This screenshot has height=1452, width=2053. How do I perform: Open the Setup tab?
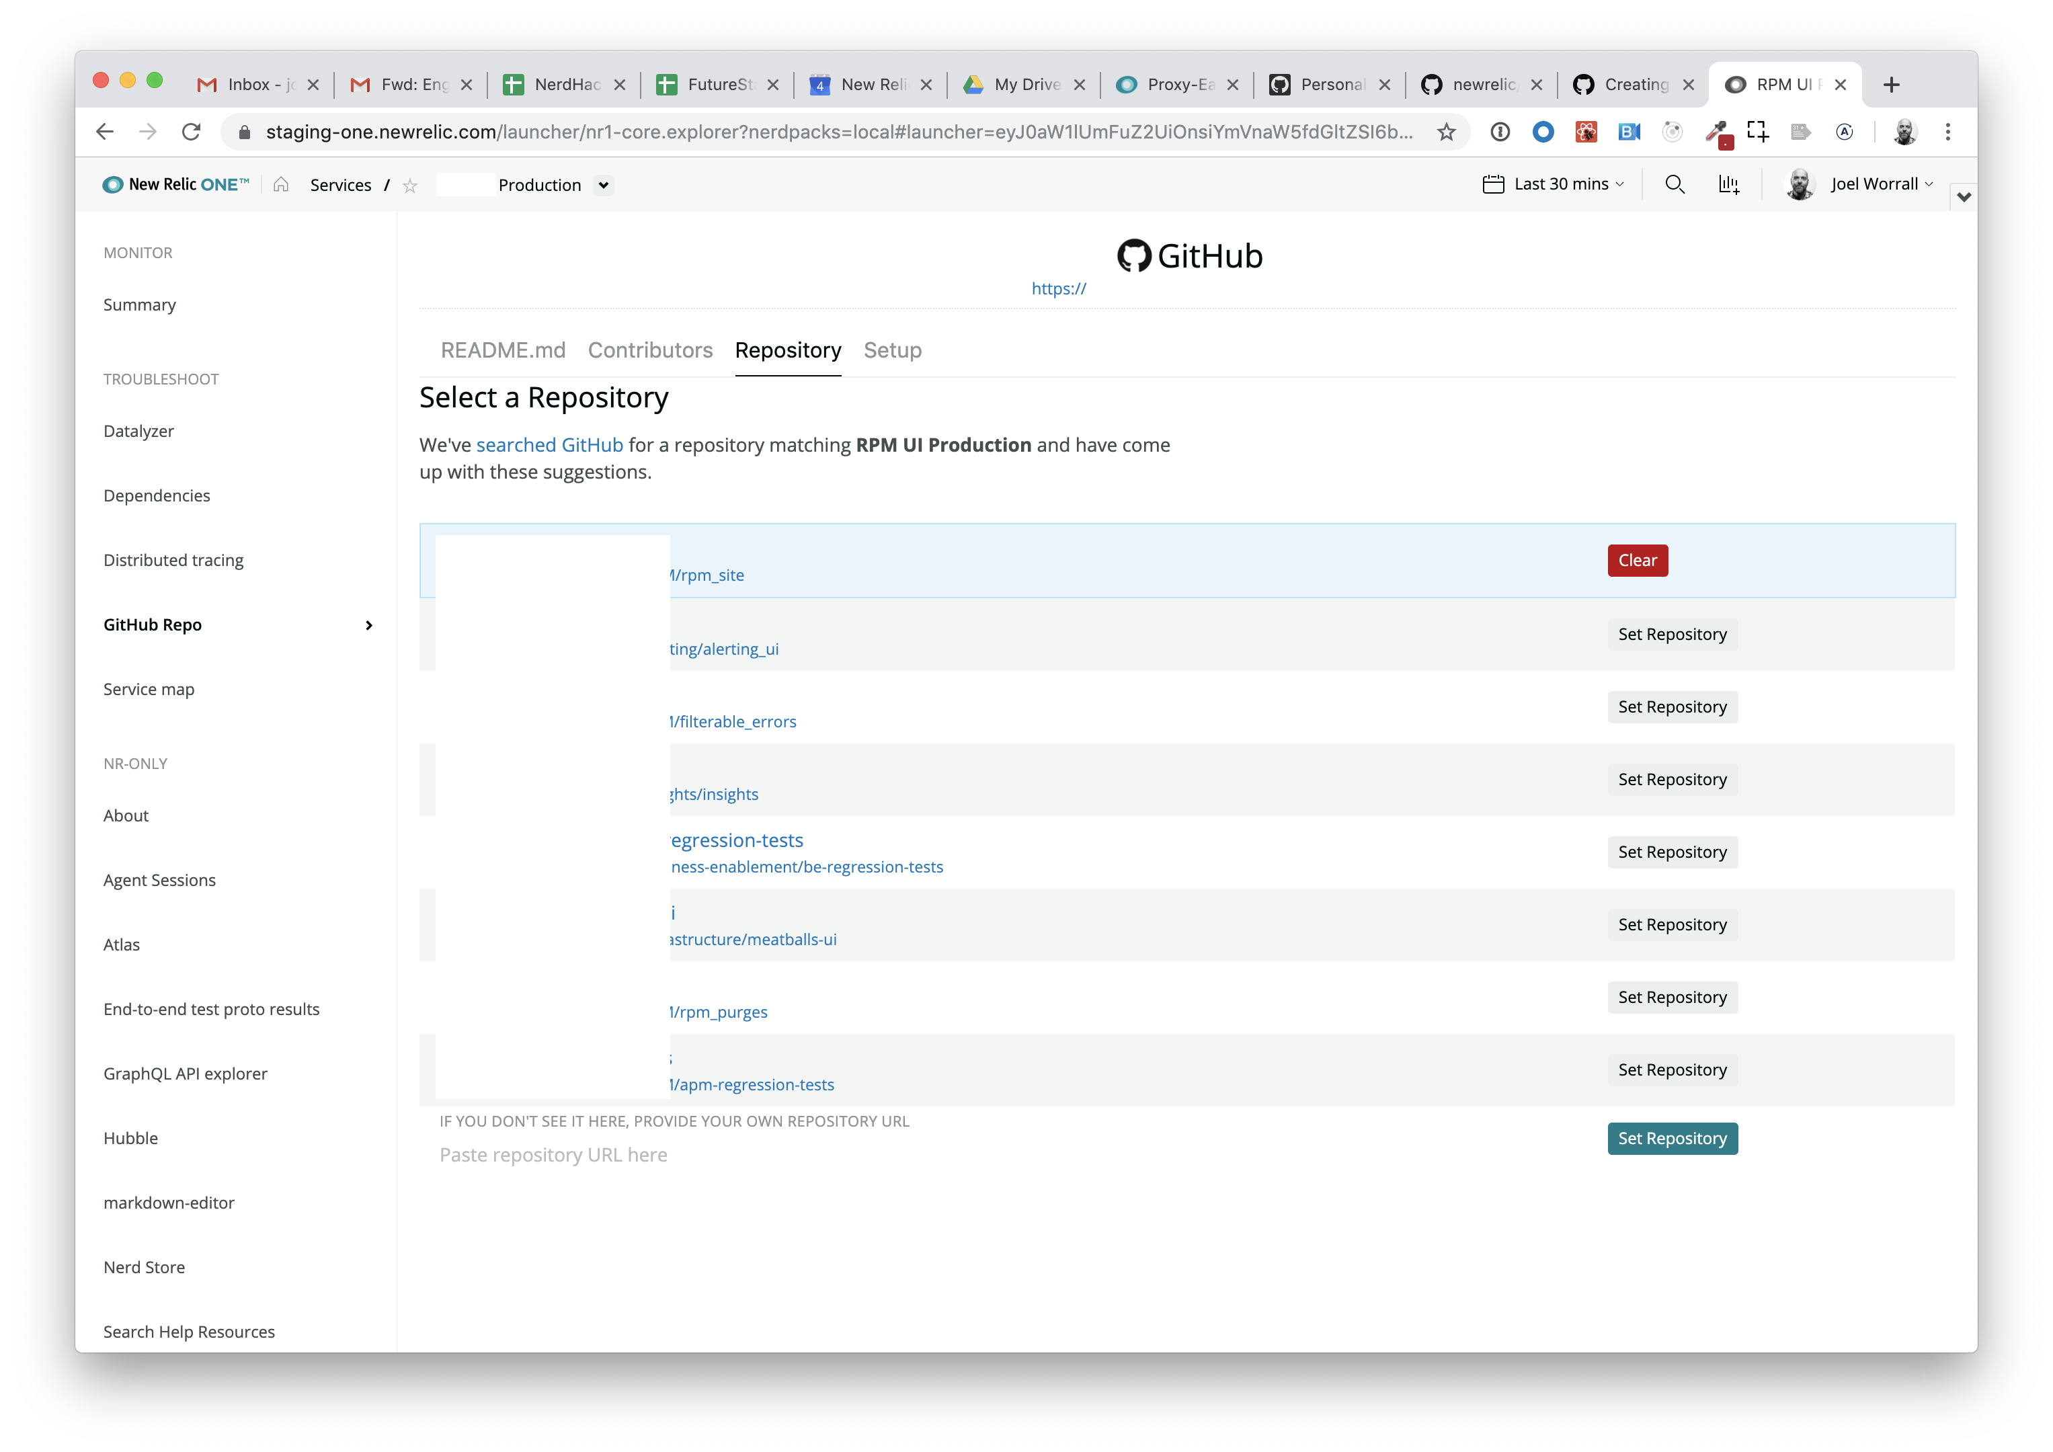pos(891,350)
